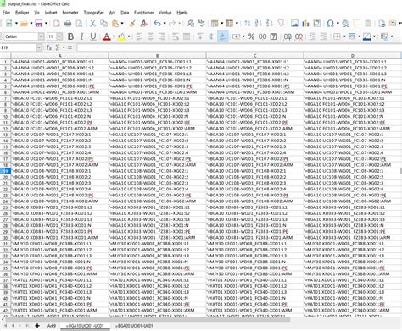
Task: Click the New spreadsheet icon
Action: [8, 24]
